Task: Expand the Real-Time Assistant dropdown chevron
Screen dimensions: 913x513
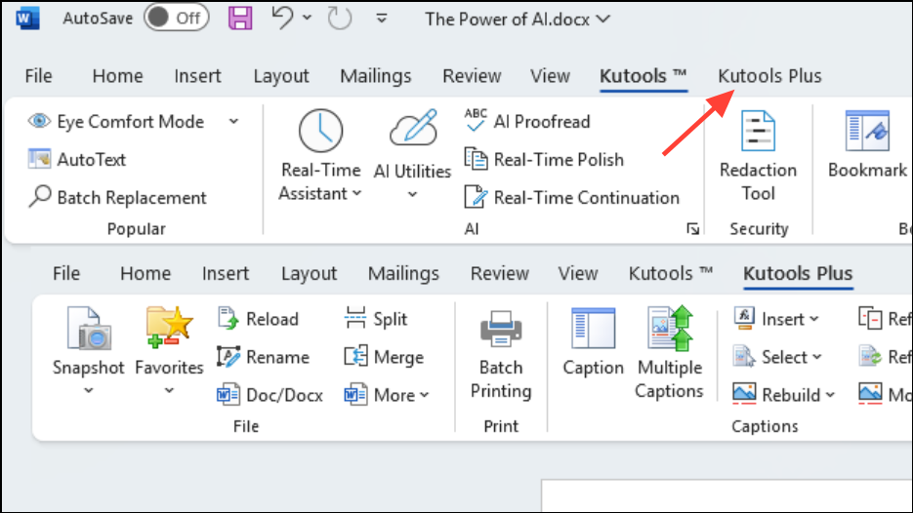Action: (x=357, y=193)
